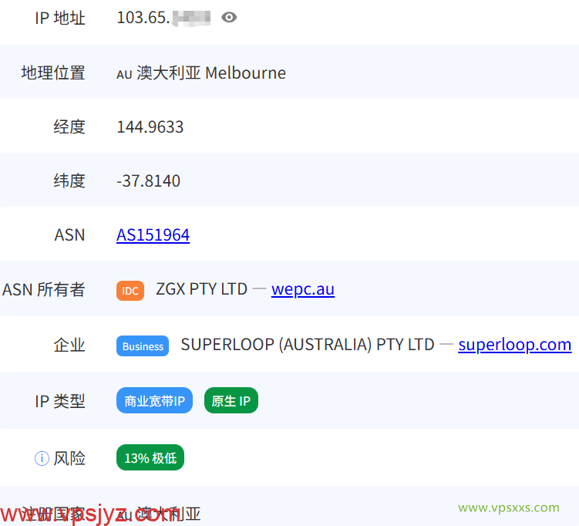
Task: Select the green 原生 IP tag
Action: [x=231, y=400]
